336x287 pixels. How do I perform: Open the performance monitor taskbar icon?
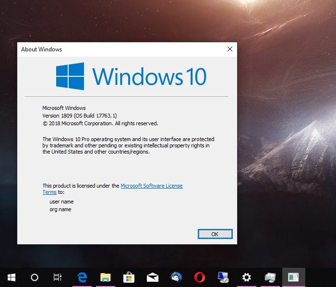click(270, 277)
